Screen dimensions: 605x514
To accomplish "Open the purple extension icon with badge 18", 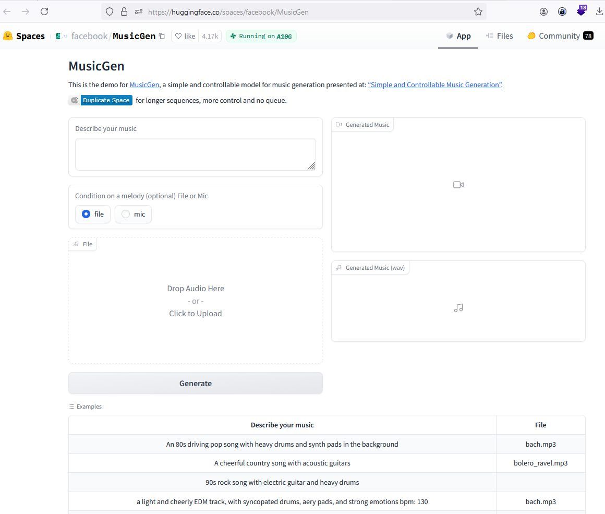I will [581, 10].
